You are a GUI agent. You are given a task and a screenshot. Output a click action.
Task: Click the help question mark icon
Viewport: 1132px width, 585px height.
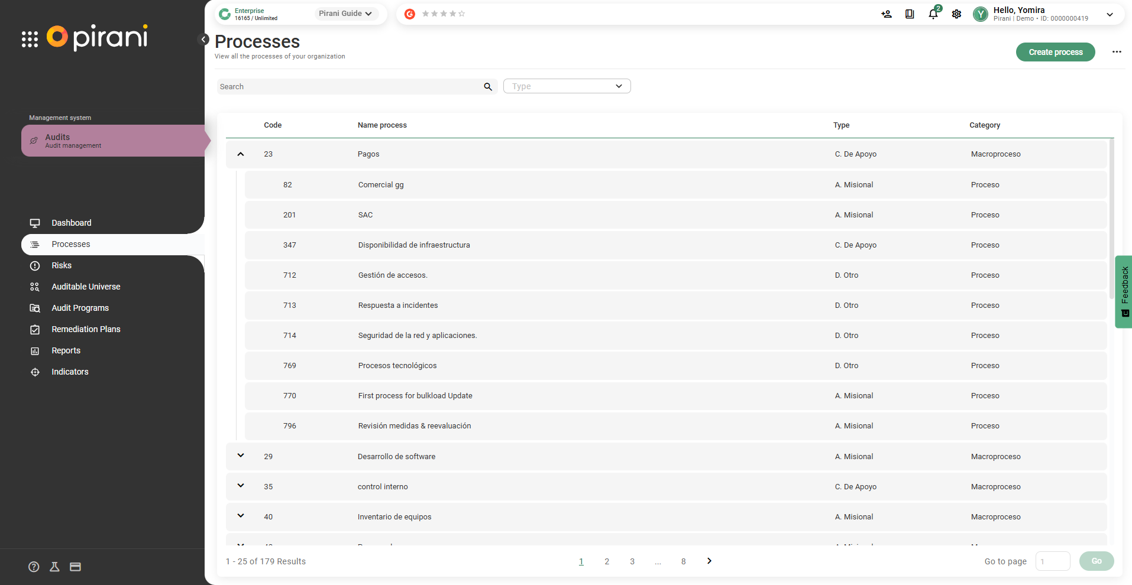point(34,567)
